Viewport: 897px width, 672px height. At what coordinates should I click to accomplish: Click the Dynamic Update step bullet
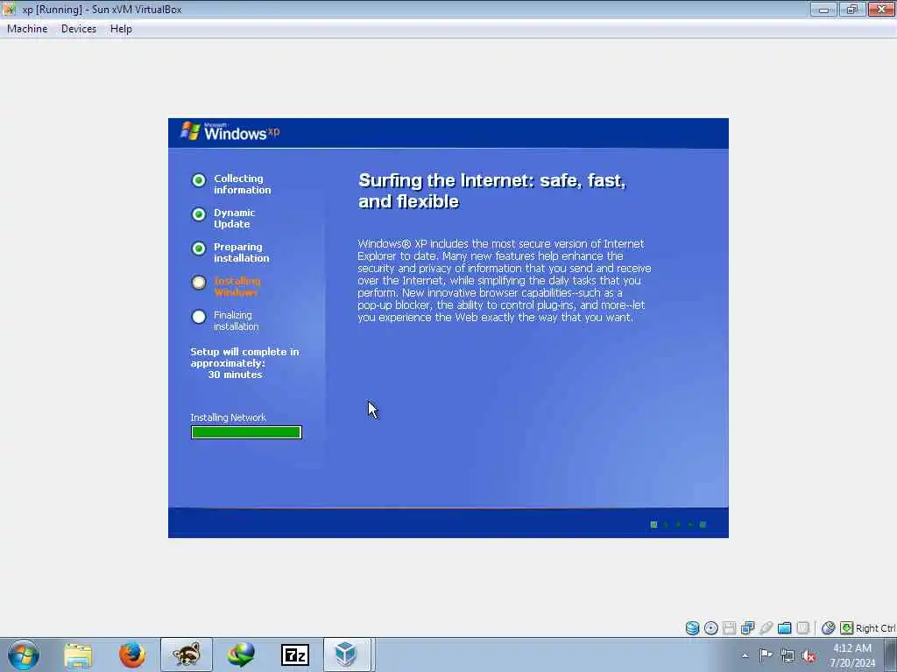199,214
